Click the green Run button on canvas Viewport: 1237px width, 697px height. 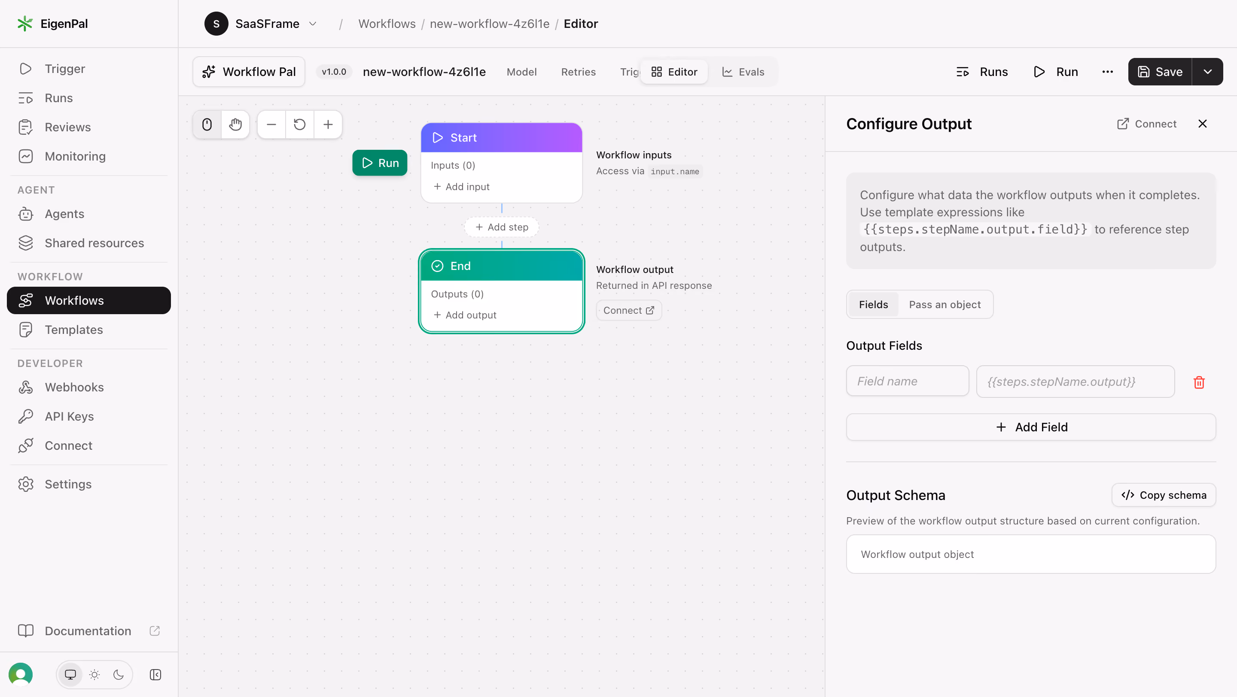(x=380, y=163)
